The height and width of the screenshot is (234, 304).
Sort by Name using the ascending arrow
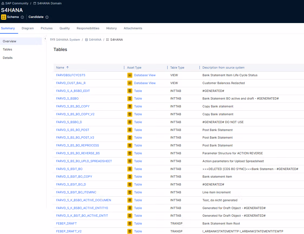[67, 68]
